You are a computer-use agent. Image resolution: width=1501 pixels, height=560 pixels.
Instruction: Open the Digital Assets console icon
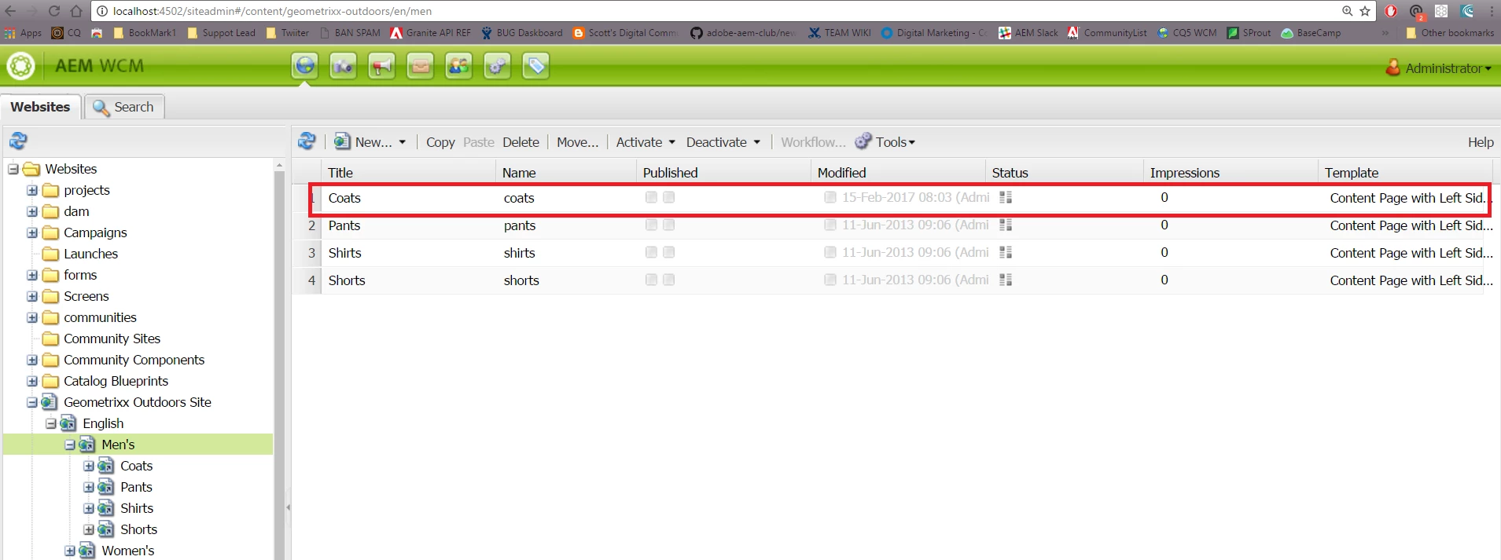pos(343,66)
